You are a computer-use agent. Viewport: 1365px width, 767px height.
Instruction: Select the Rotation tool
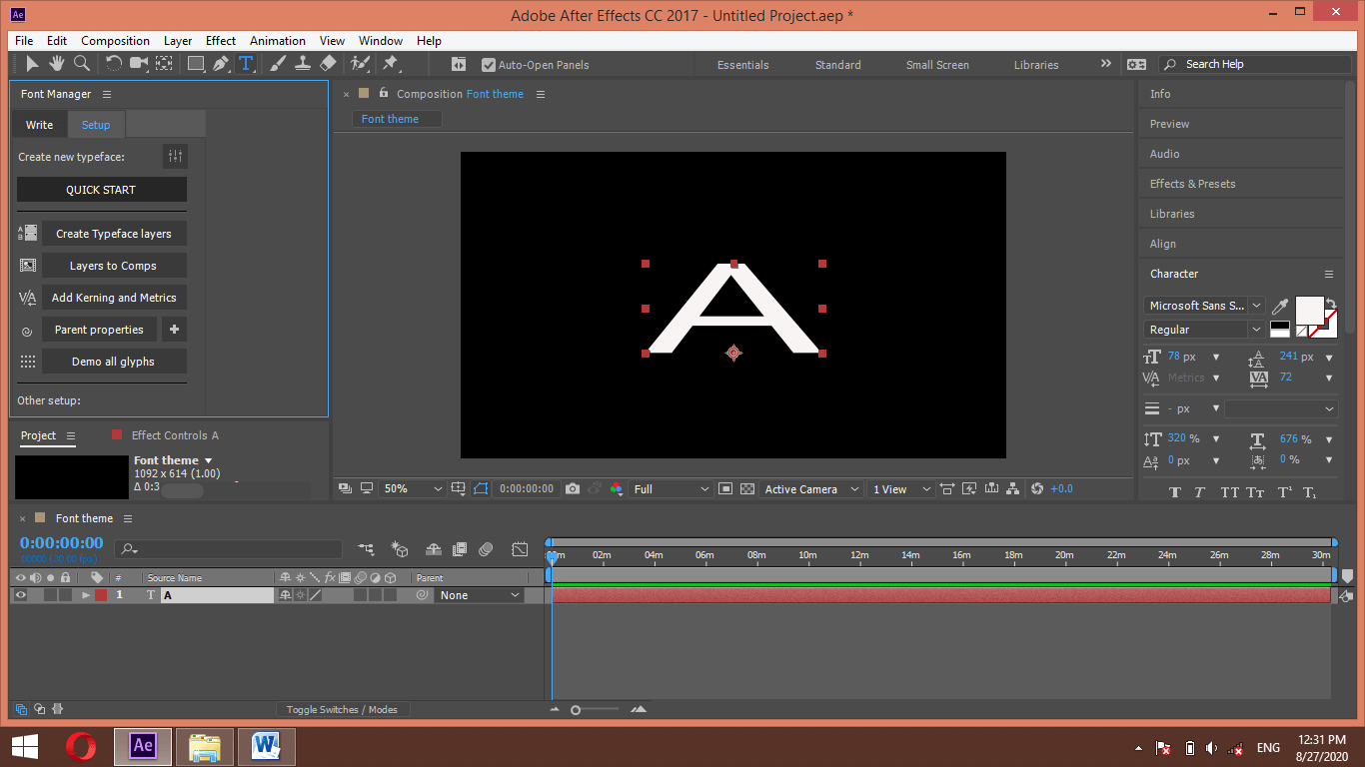[112, 63]
